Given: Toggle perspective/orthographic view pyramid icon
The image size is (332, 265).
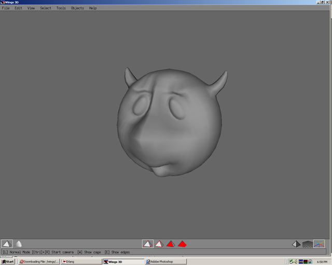Looking at the screenshot, I should pos(296,244).
